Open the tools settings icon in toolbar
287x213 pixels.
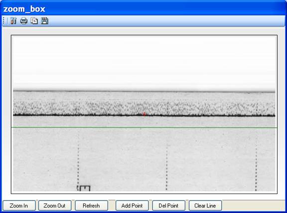[x=13, y=21]
